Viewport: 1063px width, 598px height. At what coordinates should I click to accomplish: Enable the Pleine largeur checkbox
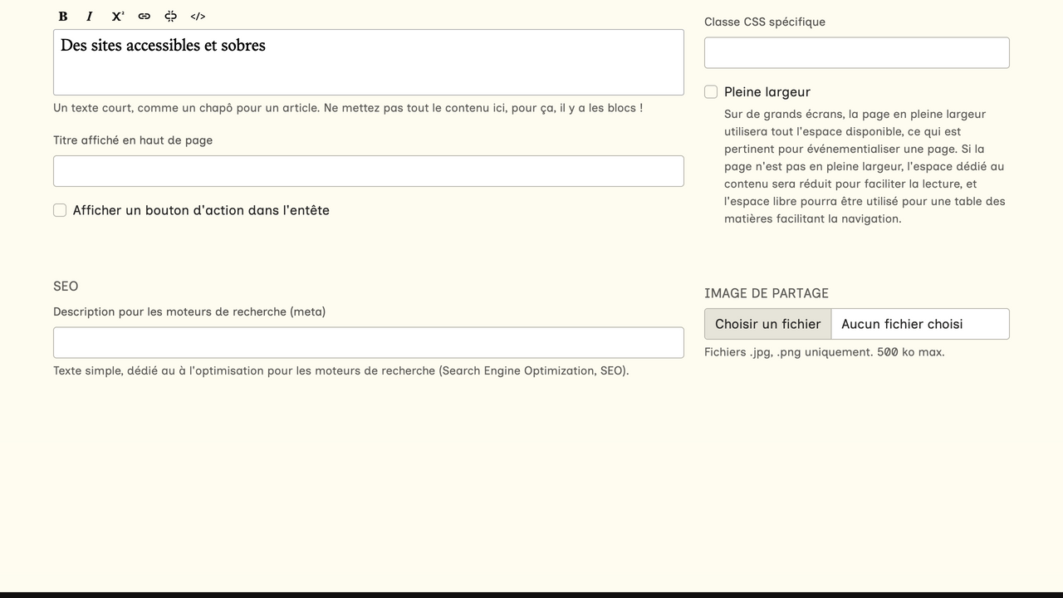click(x=711, y=92)
